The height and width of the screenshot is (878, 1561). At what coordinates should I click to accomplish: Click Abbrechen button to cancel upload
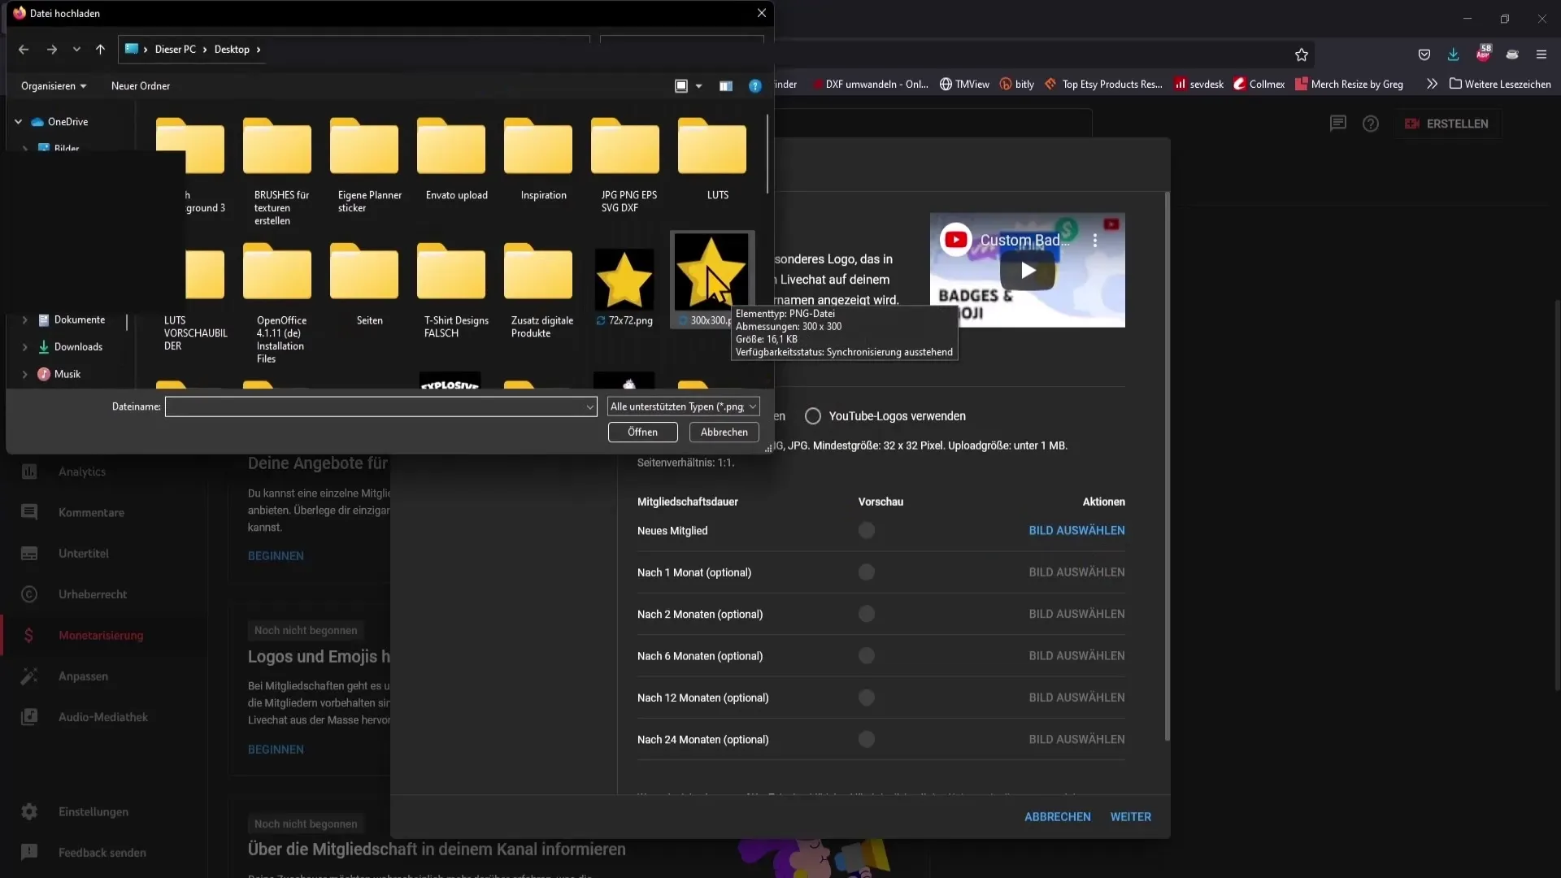coord(724,432)
